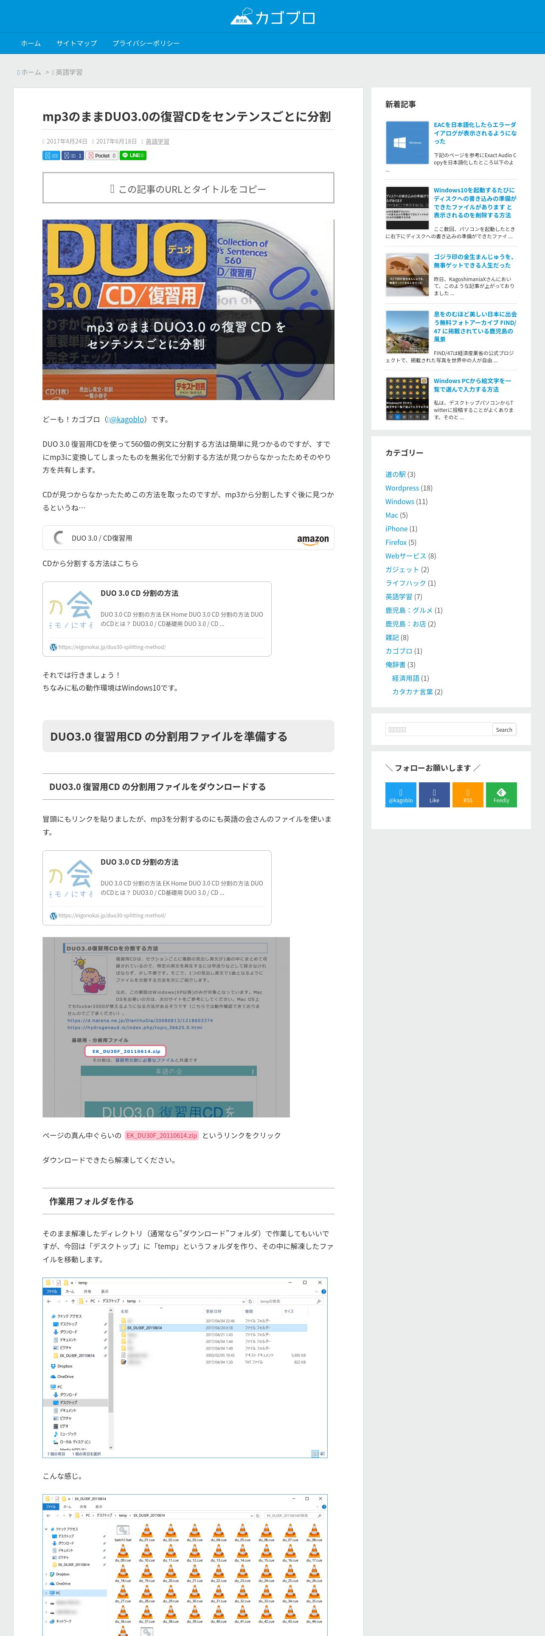Image resolution: width=545 pixels, height=1636 pixels.
Task: Follow on Feedly button
Action: point(501,795)
